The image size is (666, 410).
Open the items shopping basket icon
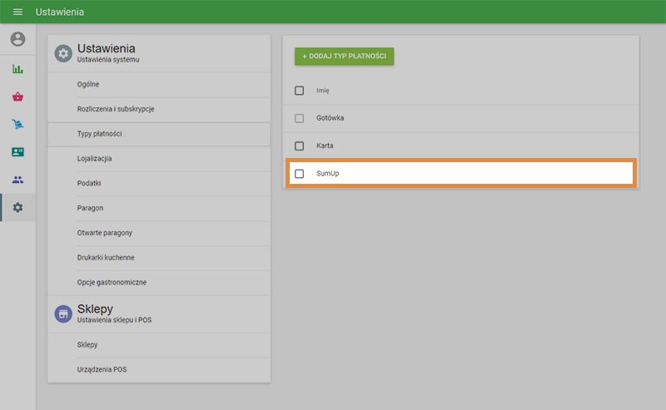(17, 96)
